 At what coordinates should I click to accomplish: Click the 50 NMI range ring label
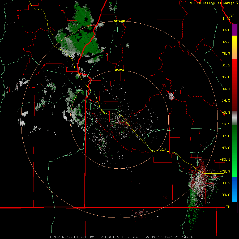point(119,70)
